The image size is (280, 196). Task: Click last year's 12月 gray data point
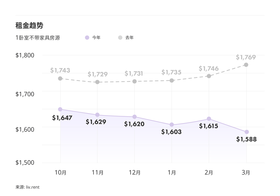(x=135, y=81)
